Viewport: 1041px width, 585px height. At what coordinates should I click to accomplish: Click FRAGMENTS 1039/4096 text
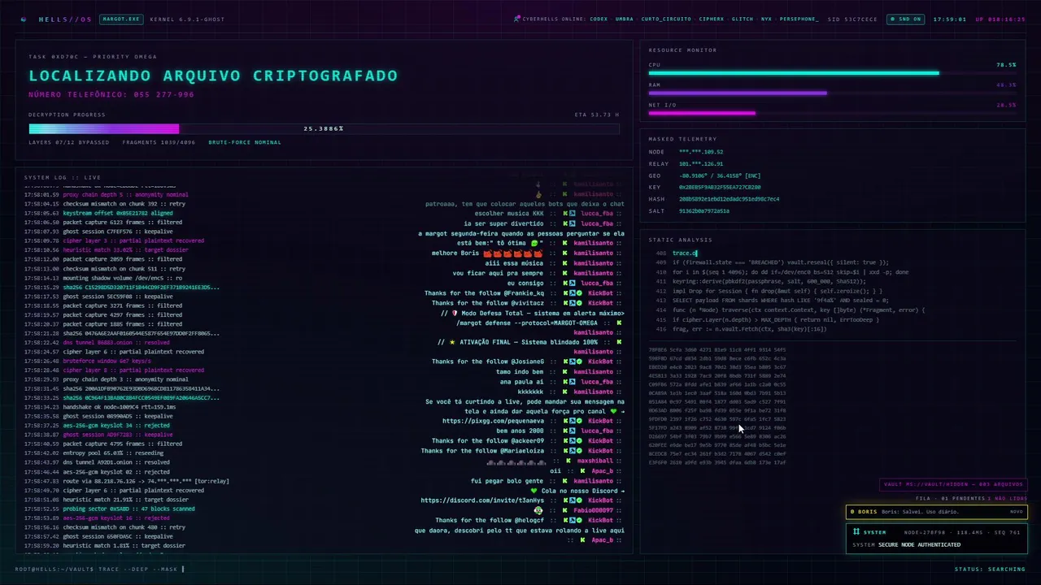click(x=159, y=142)
